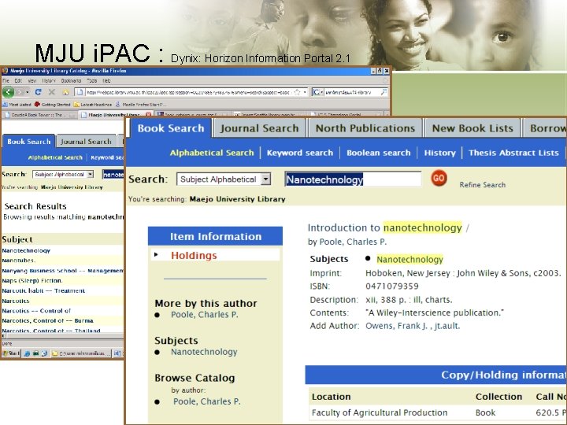Open the View menu in Firefox

(31, 80)
